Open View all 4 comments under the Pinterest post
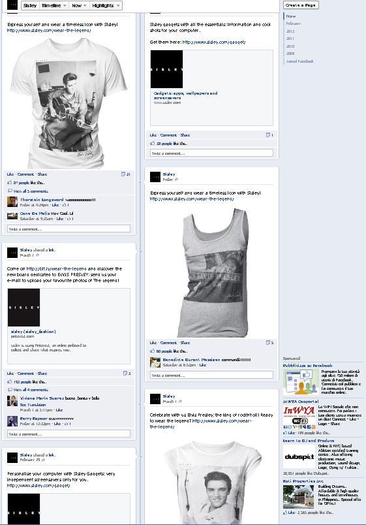This screenshot has height=525, width=366. [31, 390]
